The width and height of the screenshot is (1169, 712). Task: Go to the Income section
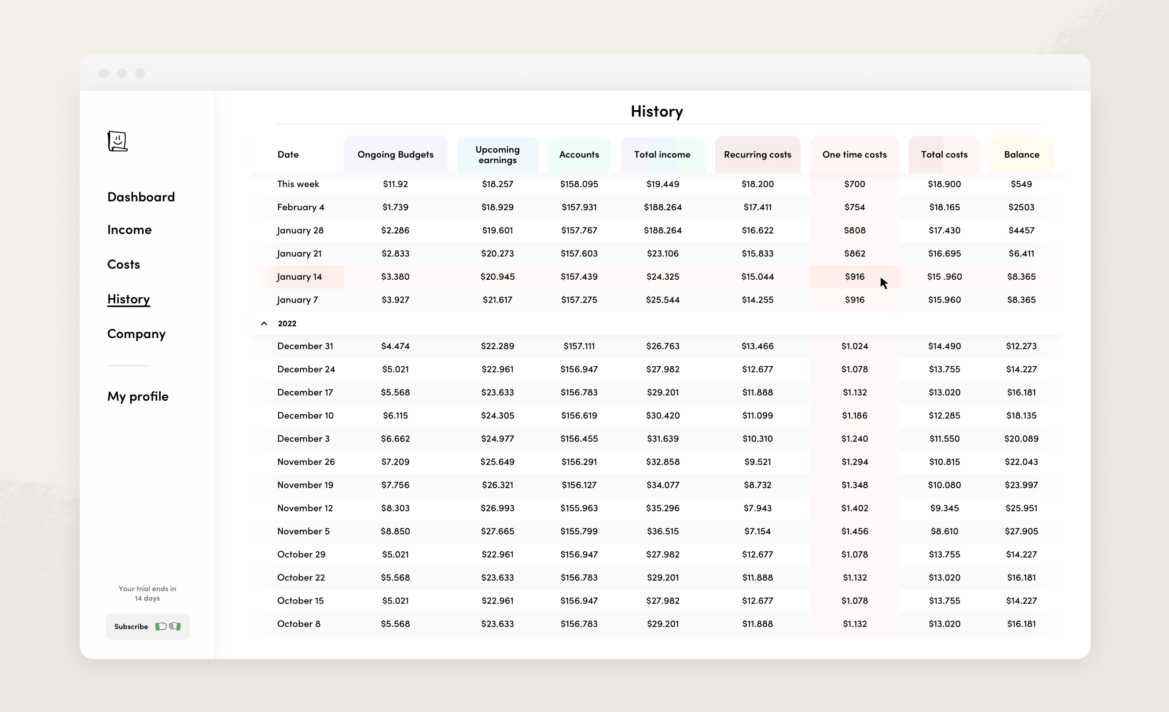(x=129, y=230)
